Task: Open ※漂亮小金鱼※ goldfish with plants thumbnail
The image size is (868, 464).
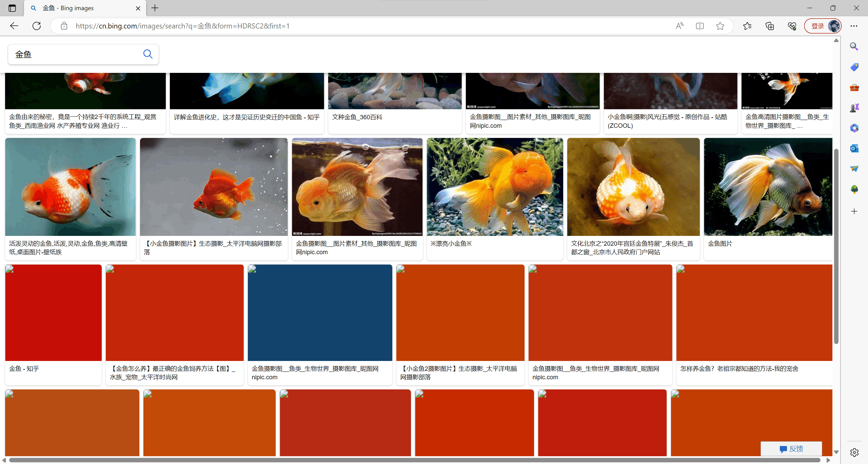Action: pos(495,187)
